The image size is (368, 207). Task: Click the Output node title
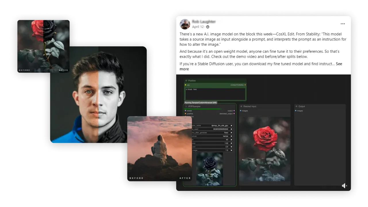(302, 106)
